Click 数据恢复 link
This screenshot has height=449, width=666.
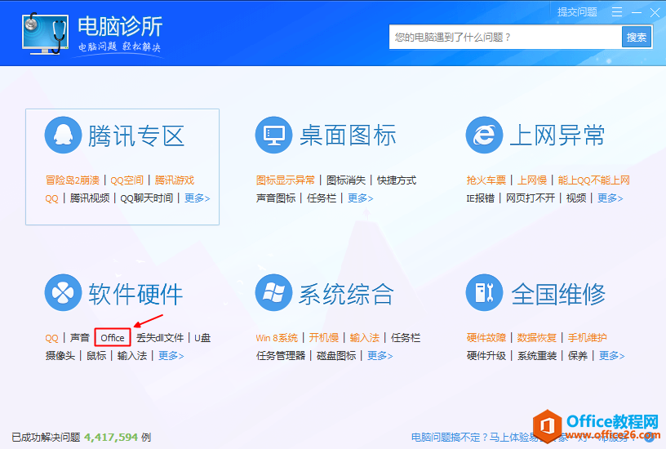pyautogui.click(x=537, y=338)
